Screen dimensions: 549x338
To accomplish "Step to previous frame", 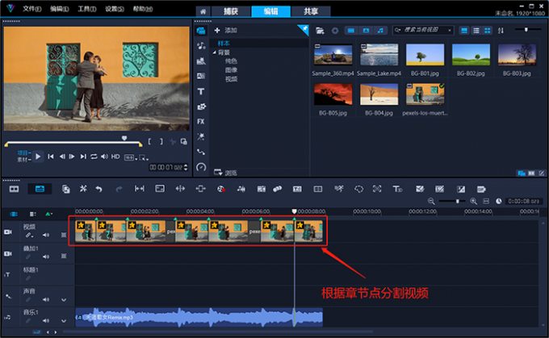I will coord(62,156).
